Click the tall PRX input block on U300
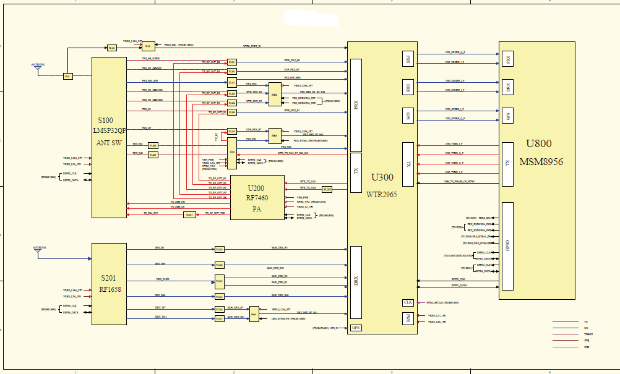 click(356, 106)
